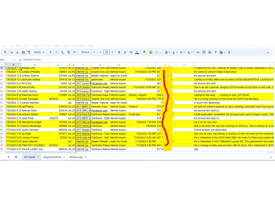Select the Hammer Corp. cell
275x206 pixels.
(x=100, y=107)
